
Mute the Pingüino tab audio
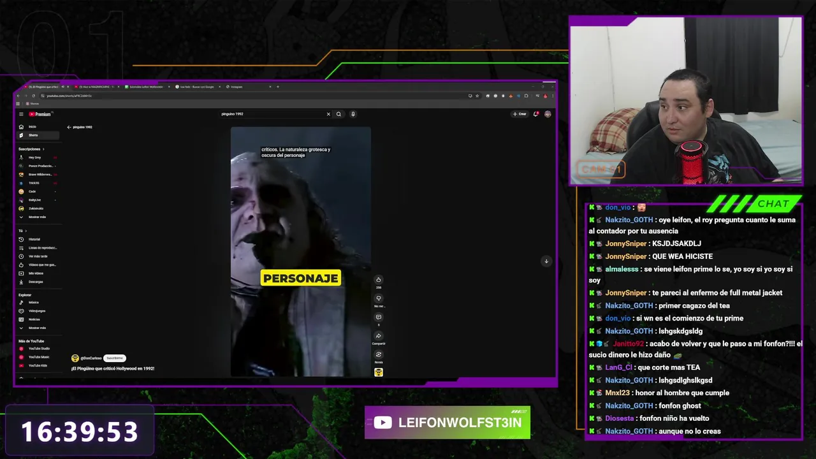(62, 87)
